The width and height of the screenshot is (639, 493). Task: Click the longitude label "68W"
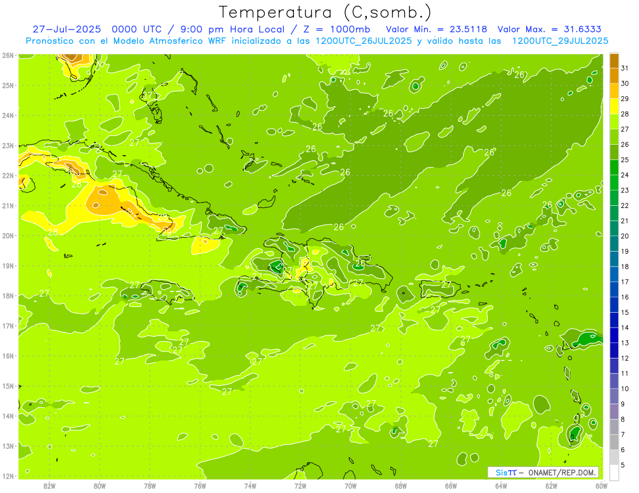click(x=400, y=486)
